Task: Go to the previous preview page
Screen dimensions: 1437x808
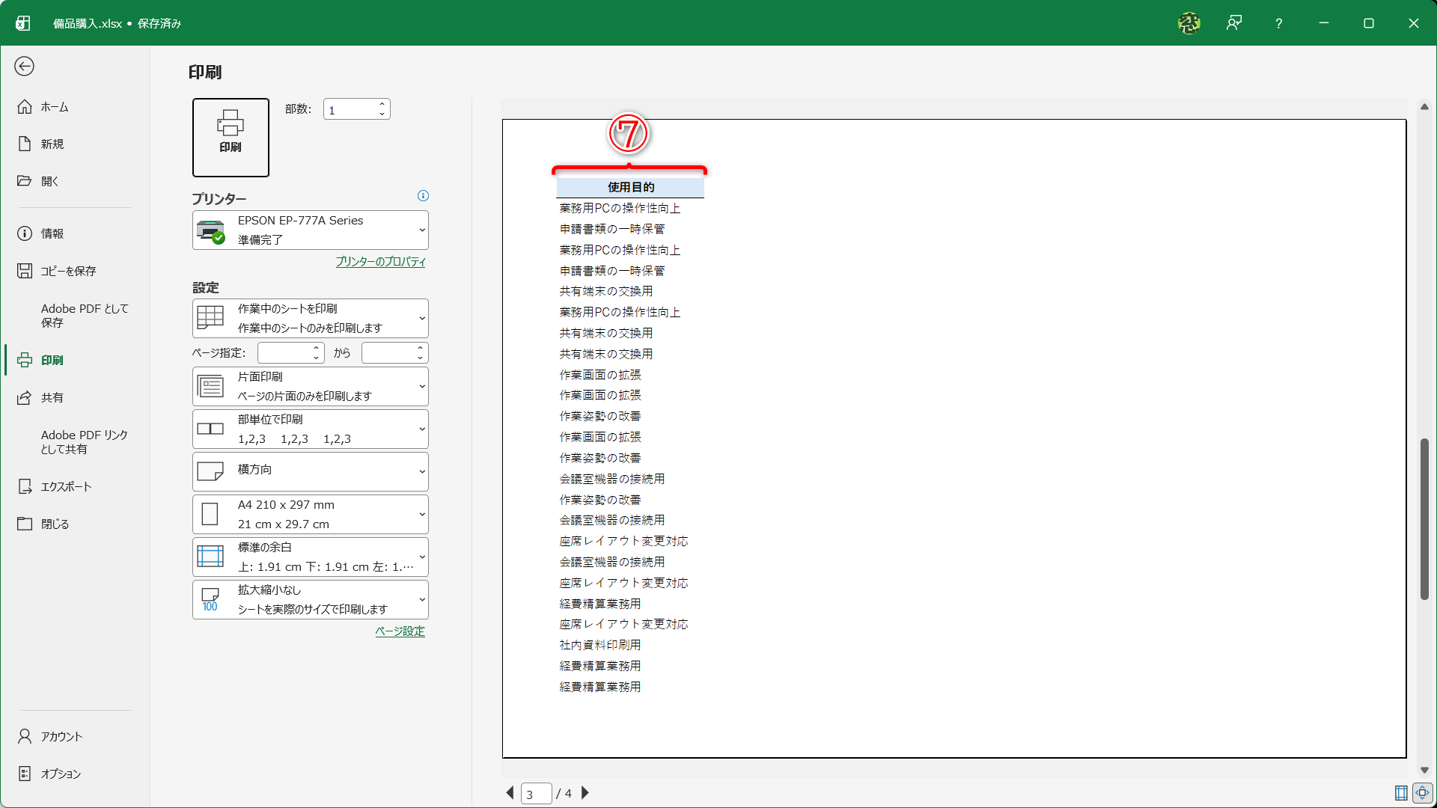Action: click(510, 793)
